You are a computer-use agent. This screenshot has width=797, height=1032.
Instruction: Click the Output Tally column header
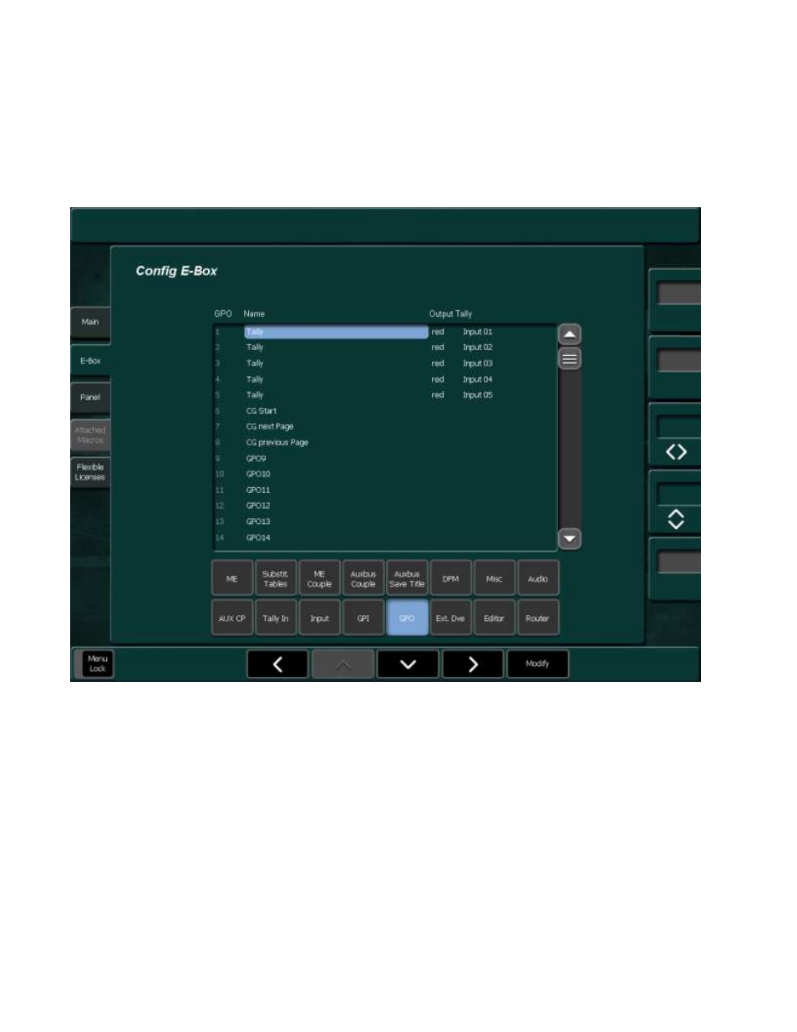click(450, 314)
